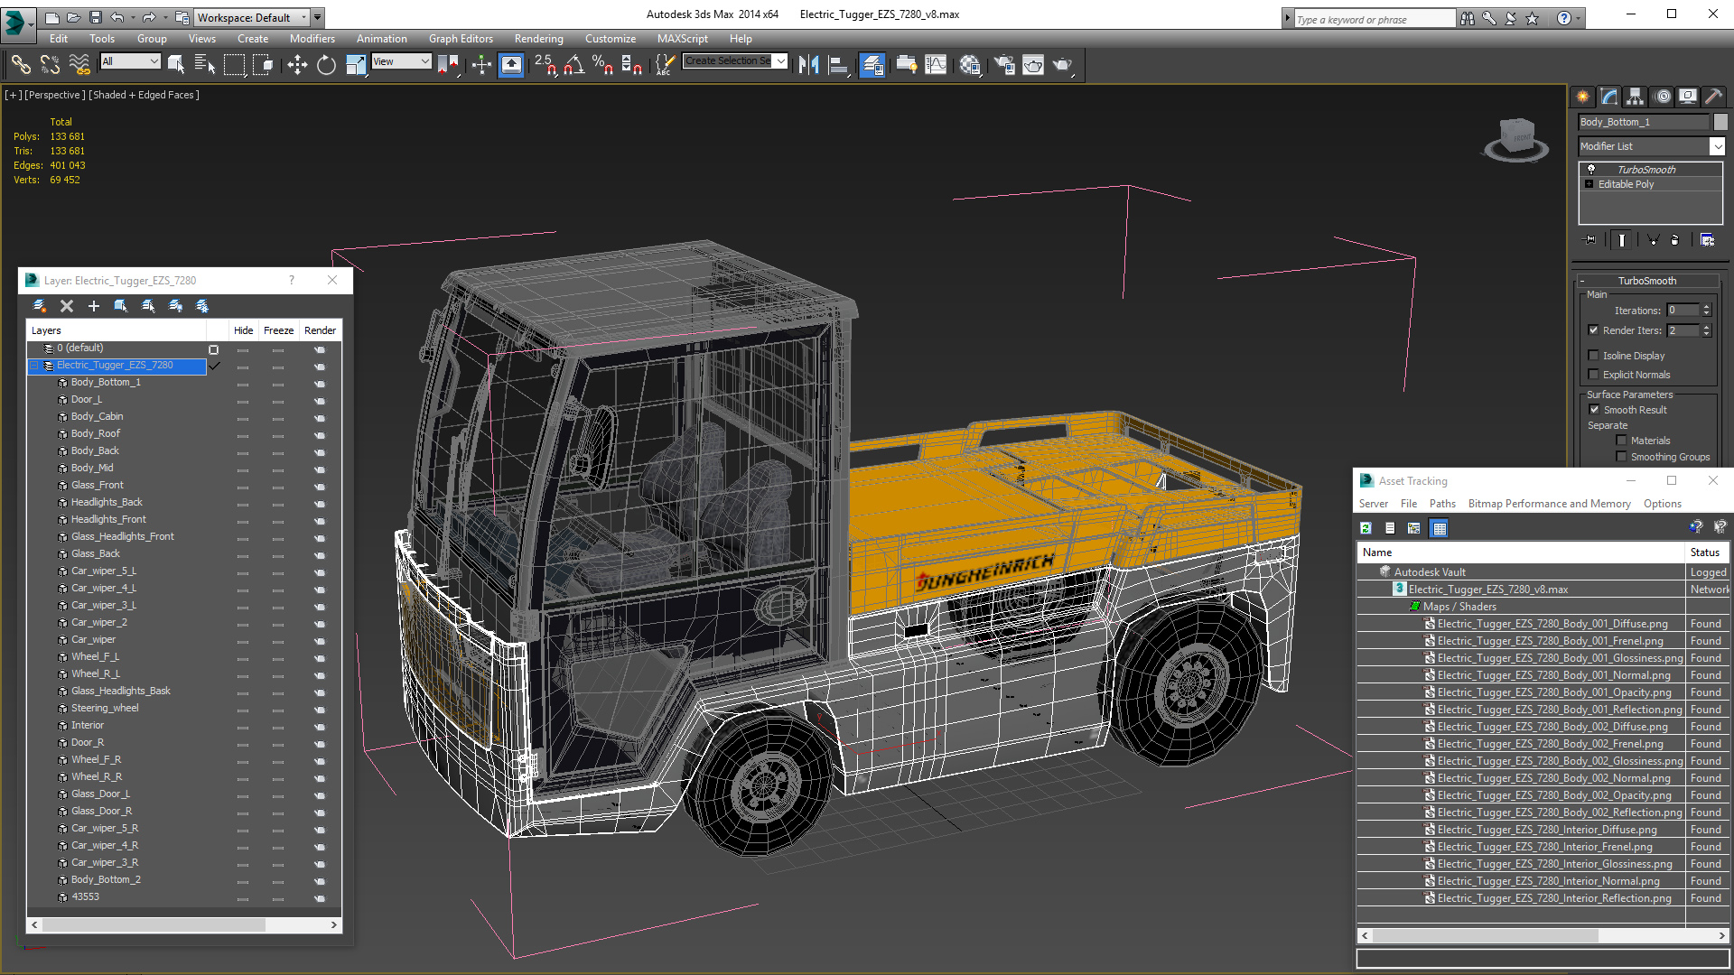Activate the Rotate tool
This screenshot has width=1734, height=975.
[326, 64]
